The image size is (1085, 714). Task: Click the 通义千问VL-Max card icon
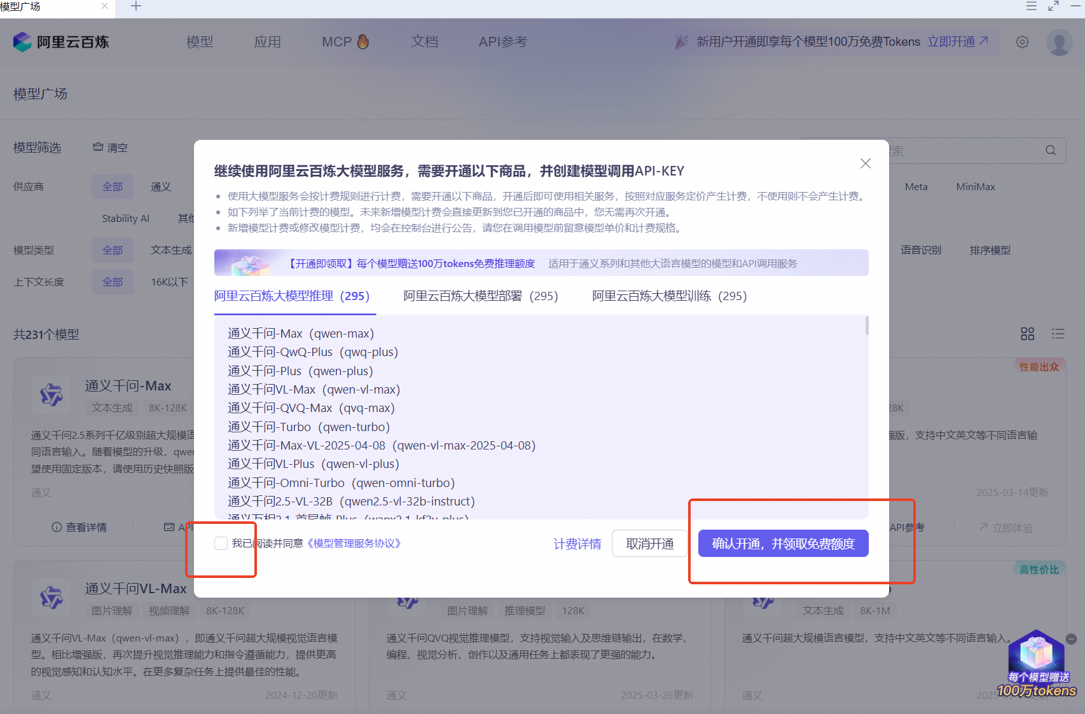(x=52, y=598)
